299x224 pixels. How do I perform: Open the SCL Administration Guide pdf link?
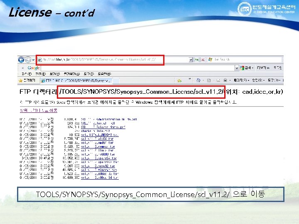point(109,119)
